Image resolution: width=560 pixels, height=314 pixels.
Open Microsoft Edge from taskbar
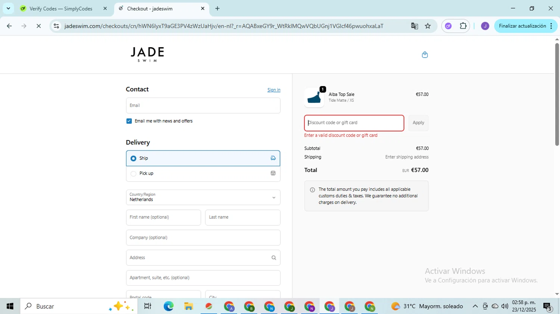(168, 306)
